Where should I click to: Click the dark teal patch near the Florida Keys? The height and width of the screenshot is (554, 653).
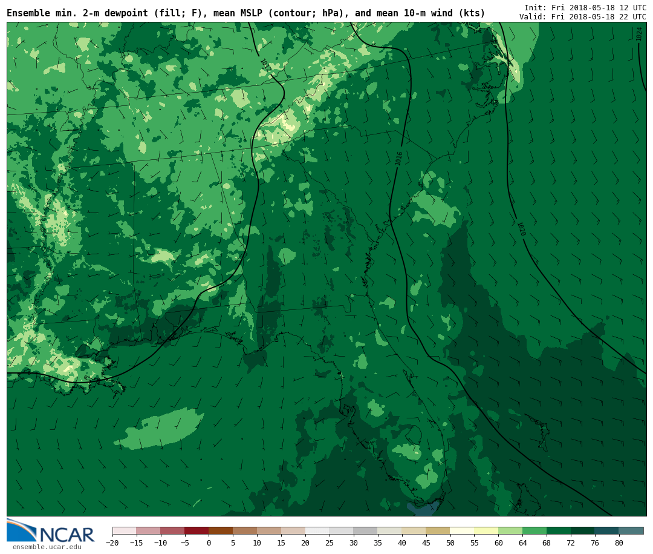[x=424, y=508]
